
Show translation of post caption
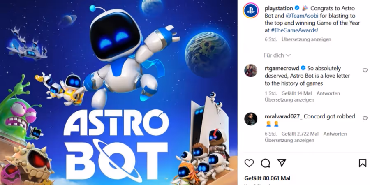pyautogui.click(x=306, y=39)
